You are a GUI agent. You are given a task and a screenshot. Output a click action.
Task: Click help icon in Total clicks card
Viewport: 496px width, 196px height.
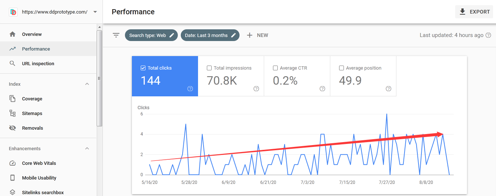(190, 89)
